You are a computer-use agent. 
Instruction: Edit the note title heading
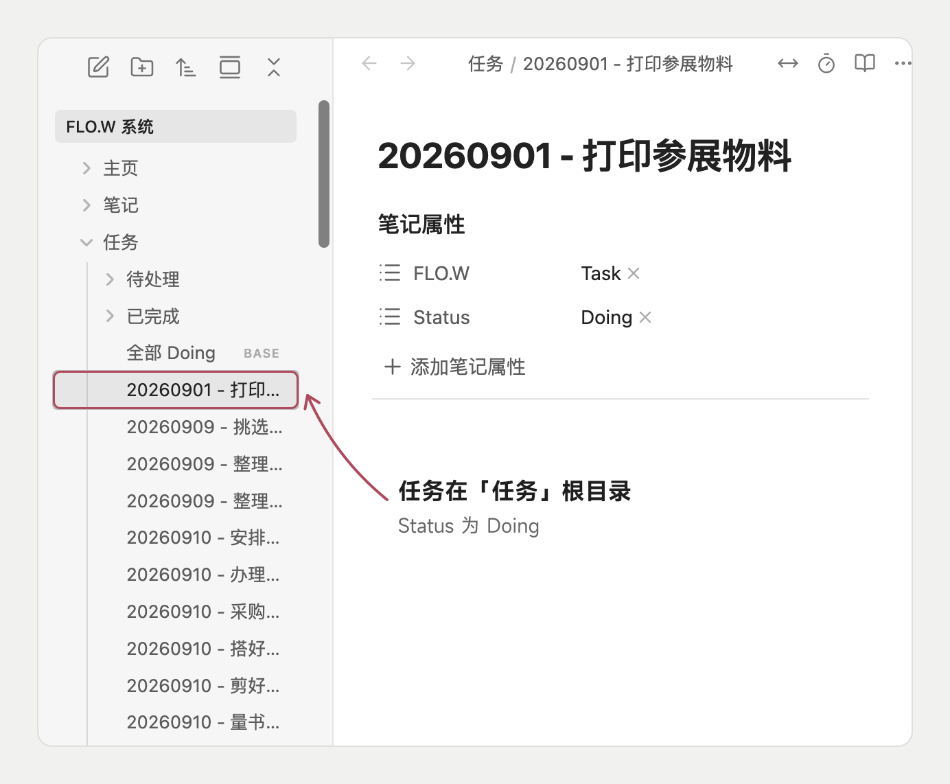coord(585,156)
